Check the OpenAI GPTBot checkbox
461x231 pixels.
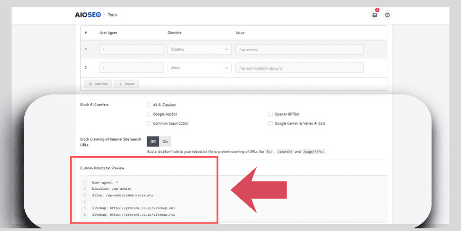270,114
